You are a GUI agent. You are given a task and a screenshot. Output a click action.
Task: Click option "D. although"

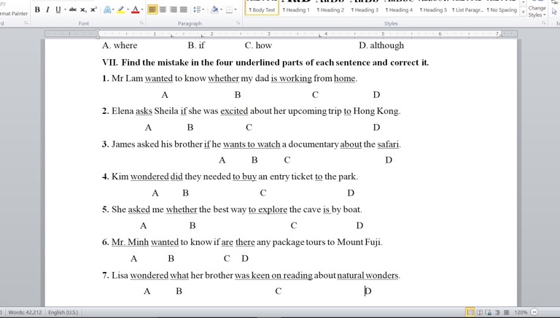click(x=381, y=45)
